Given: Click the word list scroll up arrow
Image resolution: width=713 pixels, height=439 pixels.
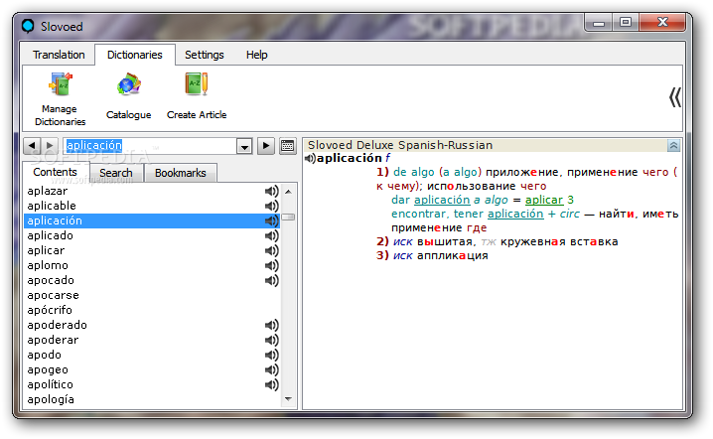Looking at the screenshot, I should (x=288, y=192).
